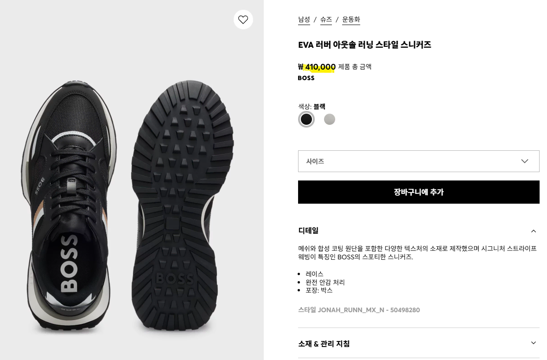Add sneaker to wishlist with heart icon

[x=243, y=19]
